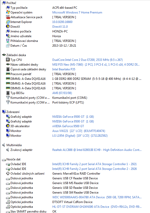Click icon of Asus VW221 monitor row
Viewport: 150px width, 213px height.
[8, 131]
